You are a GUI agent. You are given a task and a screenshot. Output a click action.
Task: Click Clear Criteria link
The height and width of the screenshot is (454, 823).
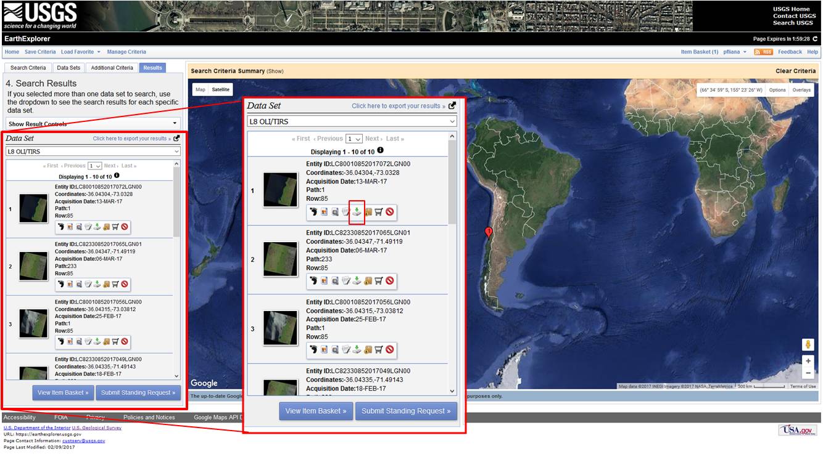tap(795, 71)
